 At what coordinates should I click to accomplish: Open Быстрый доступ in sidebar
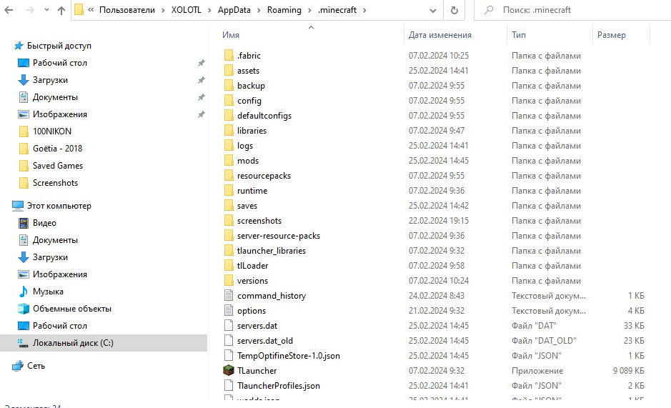(59, 46)
